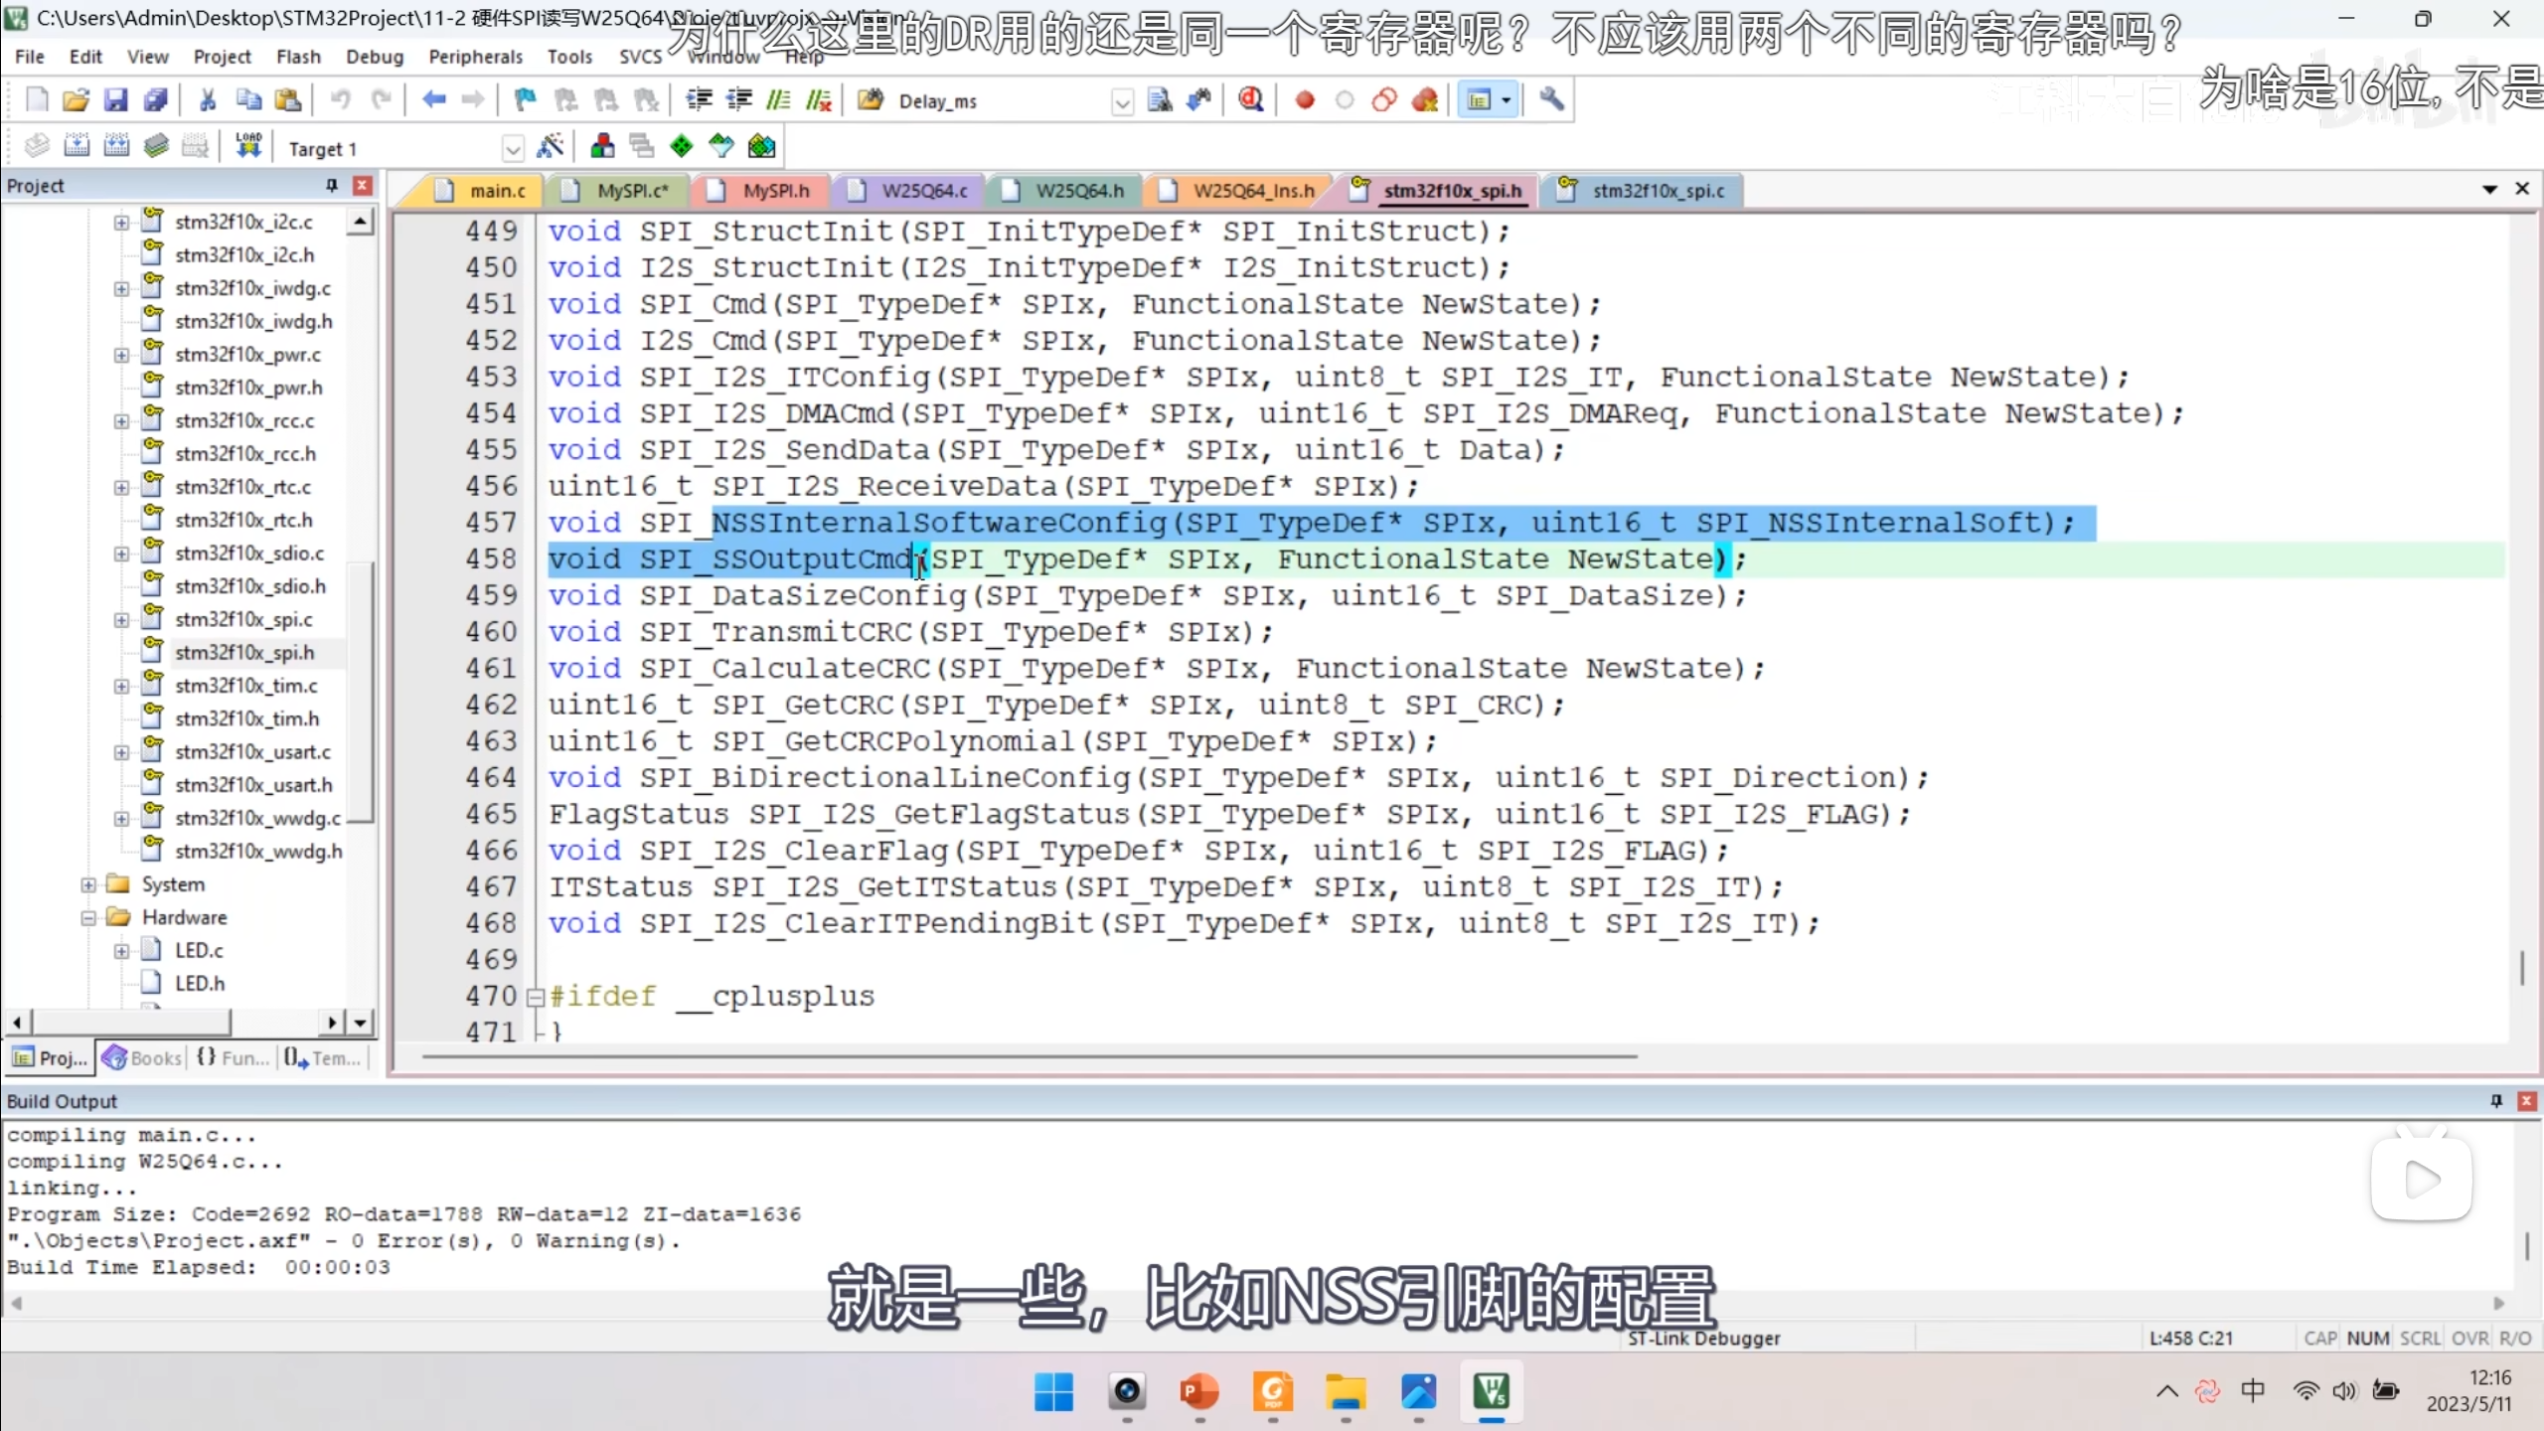Open configuration wrench icon

[1551, 99]
